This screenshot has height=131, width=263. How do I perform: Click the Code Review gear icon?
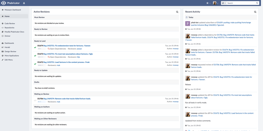coord(3,24)
